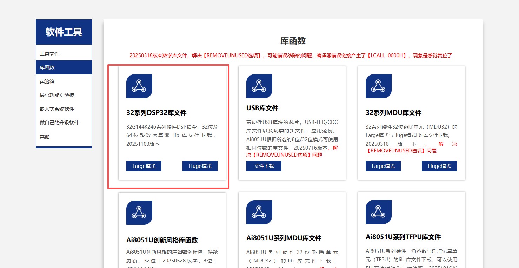The width and height of the screenshot is (519, 268).
Task: Click the Ai8051U创新风格库函数 card icon
Action: [139, 212]
